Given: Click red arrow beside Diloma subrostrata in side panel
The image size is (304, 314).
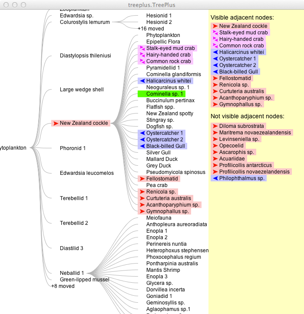Looking at the screenshot, I should (x=215, y=126).
